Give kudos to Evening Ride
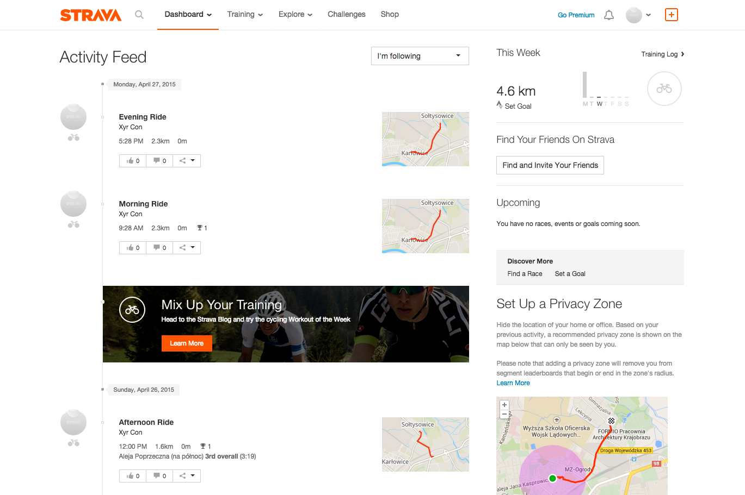 pos(133,161)
